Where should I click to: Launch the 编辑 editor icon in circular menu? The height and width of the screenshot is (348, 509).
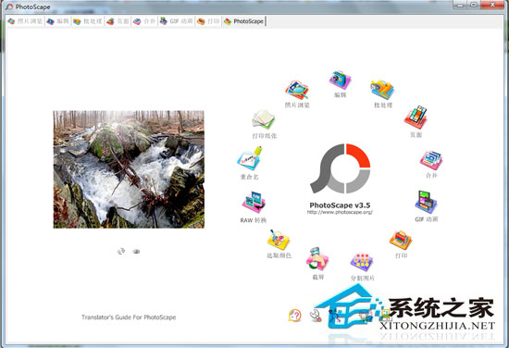pyautogui.click(x=340, y=80)
